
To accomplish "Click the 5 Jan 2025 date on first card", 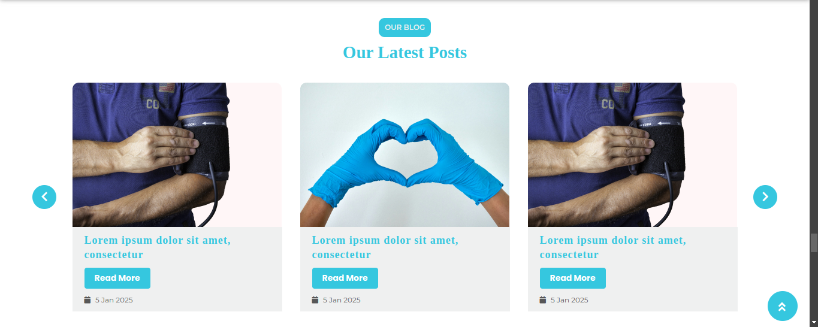I will coord(114,300).
